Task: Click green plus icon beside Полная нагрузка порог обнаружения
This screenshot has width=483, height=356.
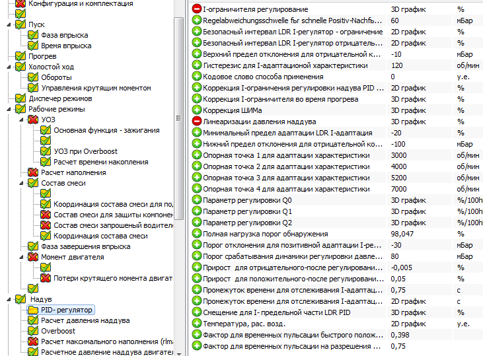Action: pyautogui.click(x=197, y=234)
